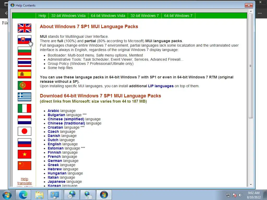Open the Help tab in the green bar
Screen dimensions: 267x200
(x=42, y=16)
